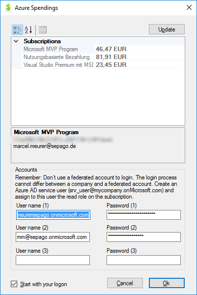Click the federated account reminder text
Screen dimensions: 197x295
(x=96, y=187)
